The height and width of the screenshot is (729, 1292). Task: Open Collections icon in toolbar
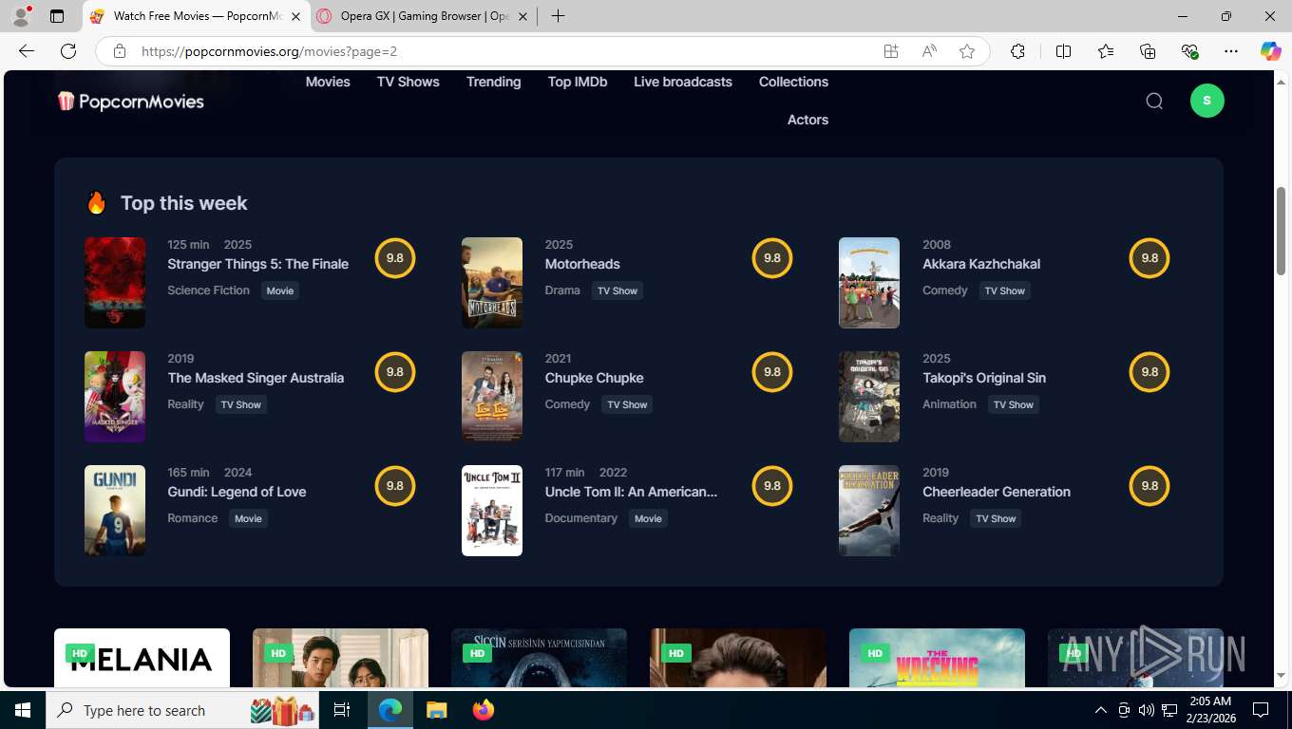pos(1148,51)
